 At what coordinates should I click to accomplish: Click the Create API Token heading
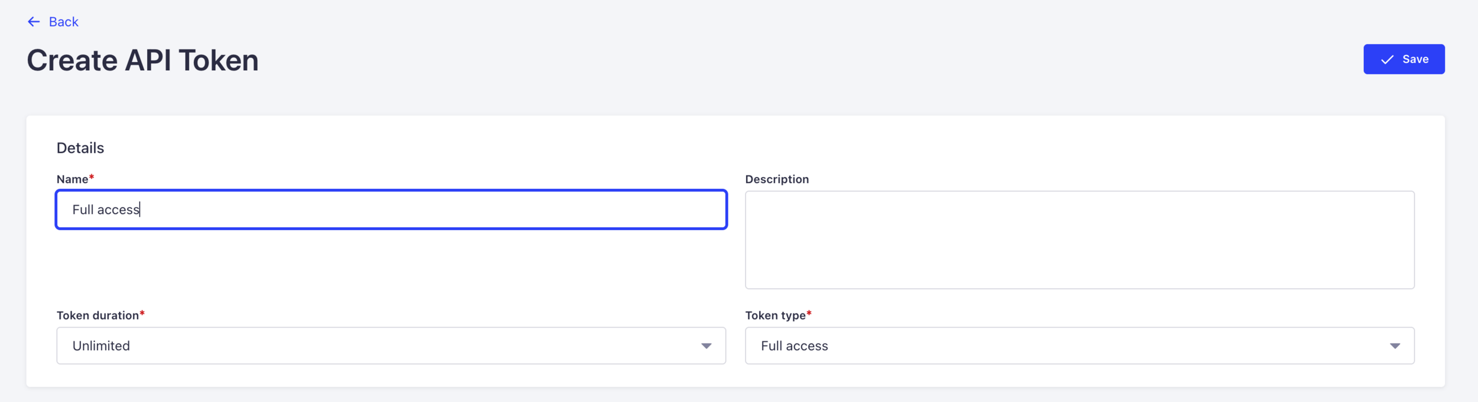click(142, 60)
